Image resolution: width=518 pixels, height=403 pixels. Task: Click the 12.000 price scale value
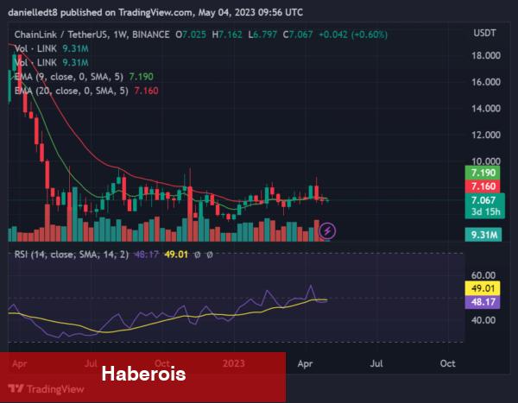[x=485, y=135]
